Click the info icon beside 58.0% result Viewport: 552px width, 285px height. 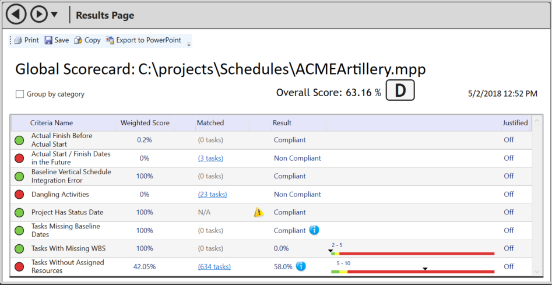click(x=301, y=266)
